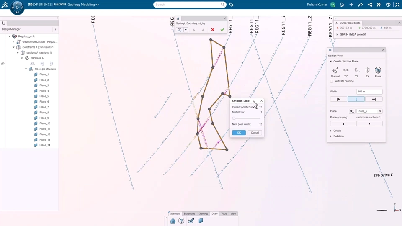Screen dimensions: 402x226
Task: Switch to the Standard tab
Action: (175, 214)
